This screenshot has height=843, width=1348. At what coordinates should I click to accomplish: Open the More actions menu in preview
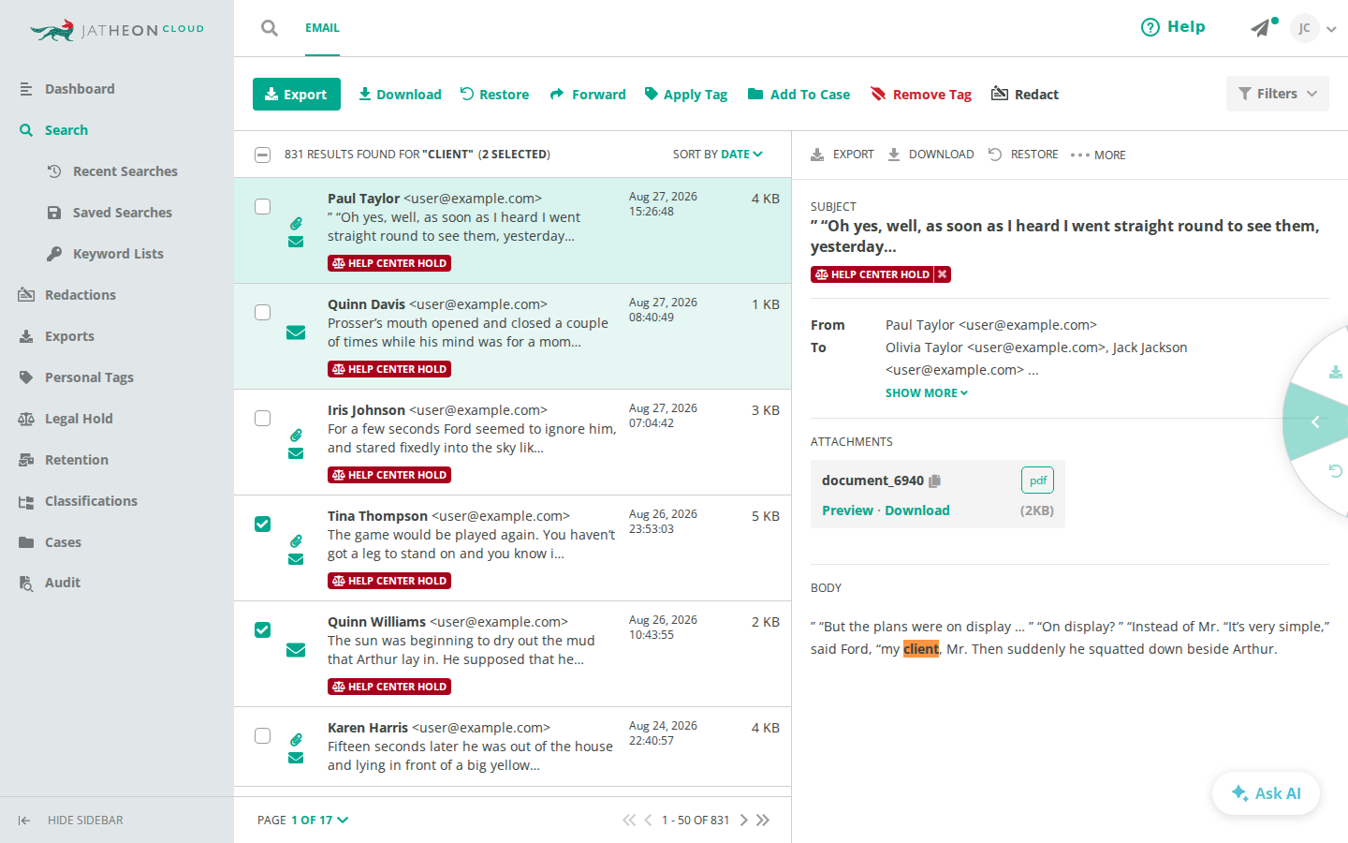click(1098, 155)
